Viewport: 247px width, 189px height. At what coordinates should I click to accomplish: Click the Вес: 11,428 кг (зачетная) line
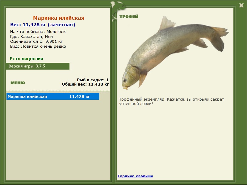(x=43, y=25)
